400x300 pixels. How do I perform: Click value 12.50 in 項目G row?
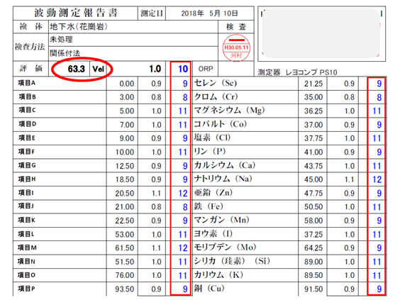click(125, 166)
